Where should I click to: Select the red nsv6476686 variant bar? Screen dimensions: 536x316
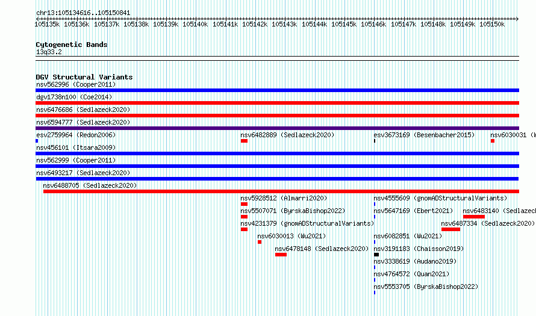pyautogui.click(x=277, y=116)
